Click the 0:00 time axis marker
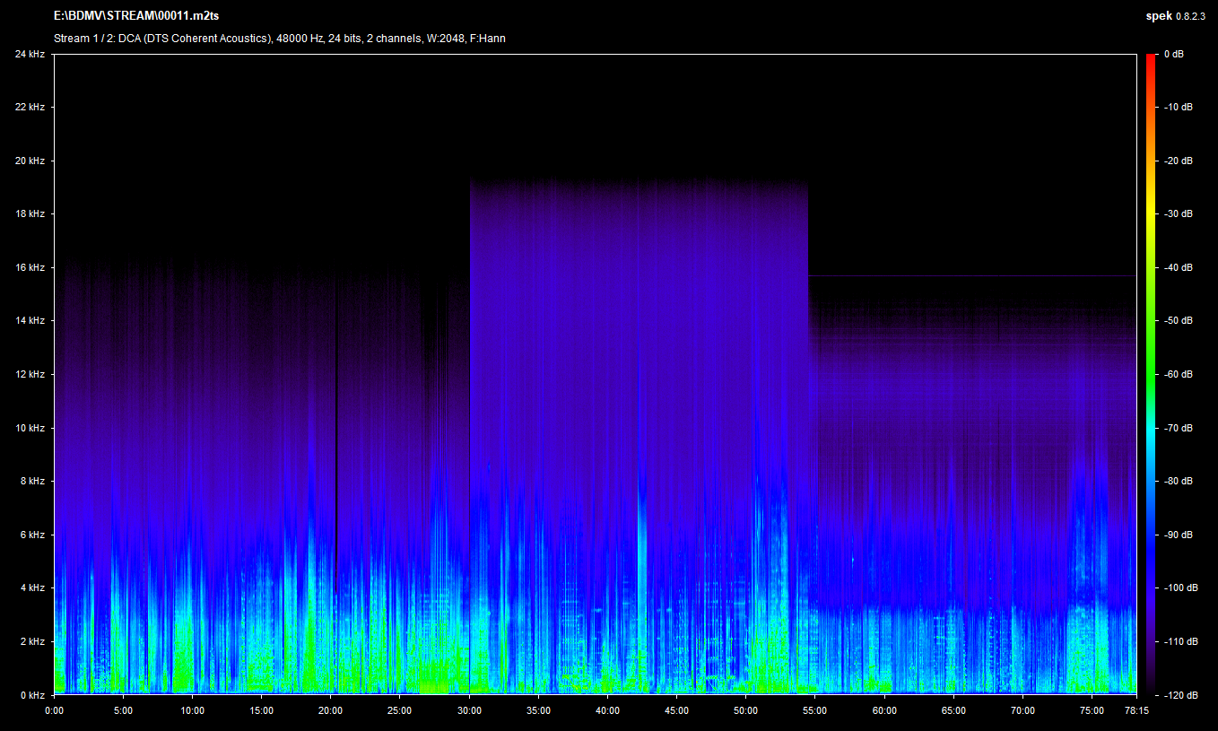The width and height of the screenshot is (1218, 731). tap(54, 710)
